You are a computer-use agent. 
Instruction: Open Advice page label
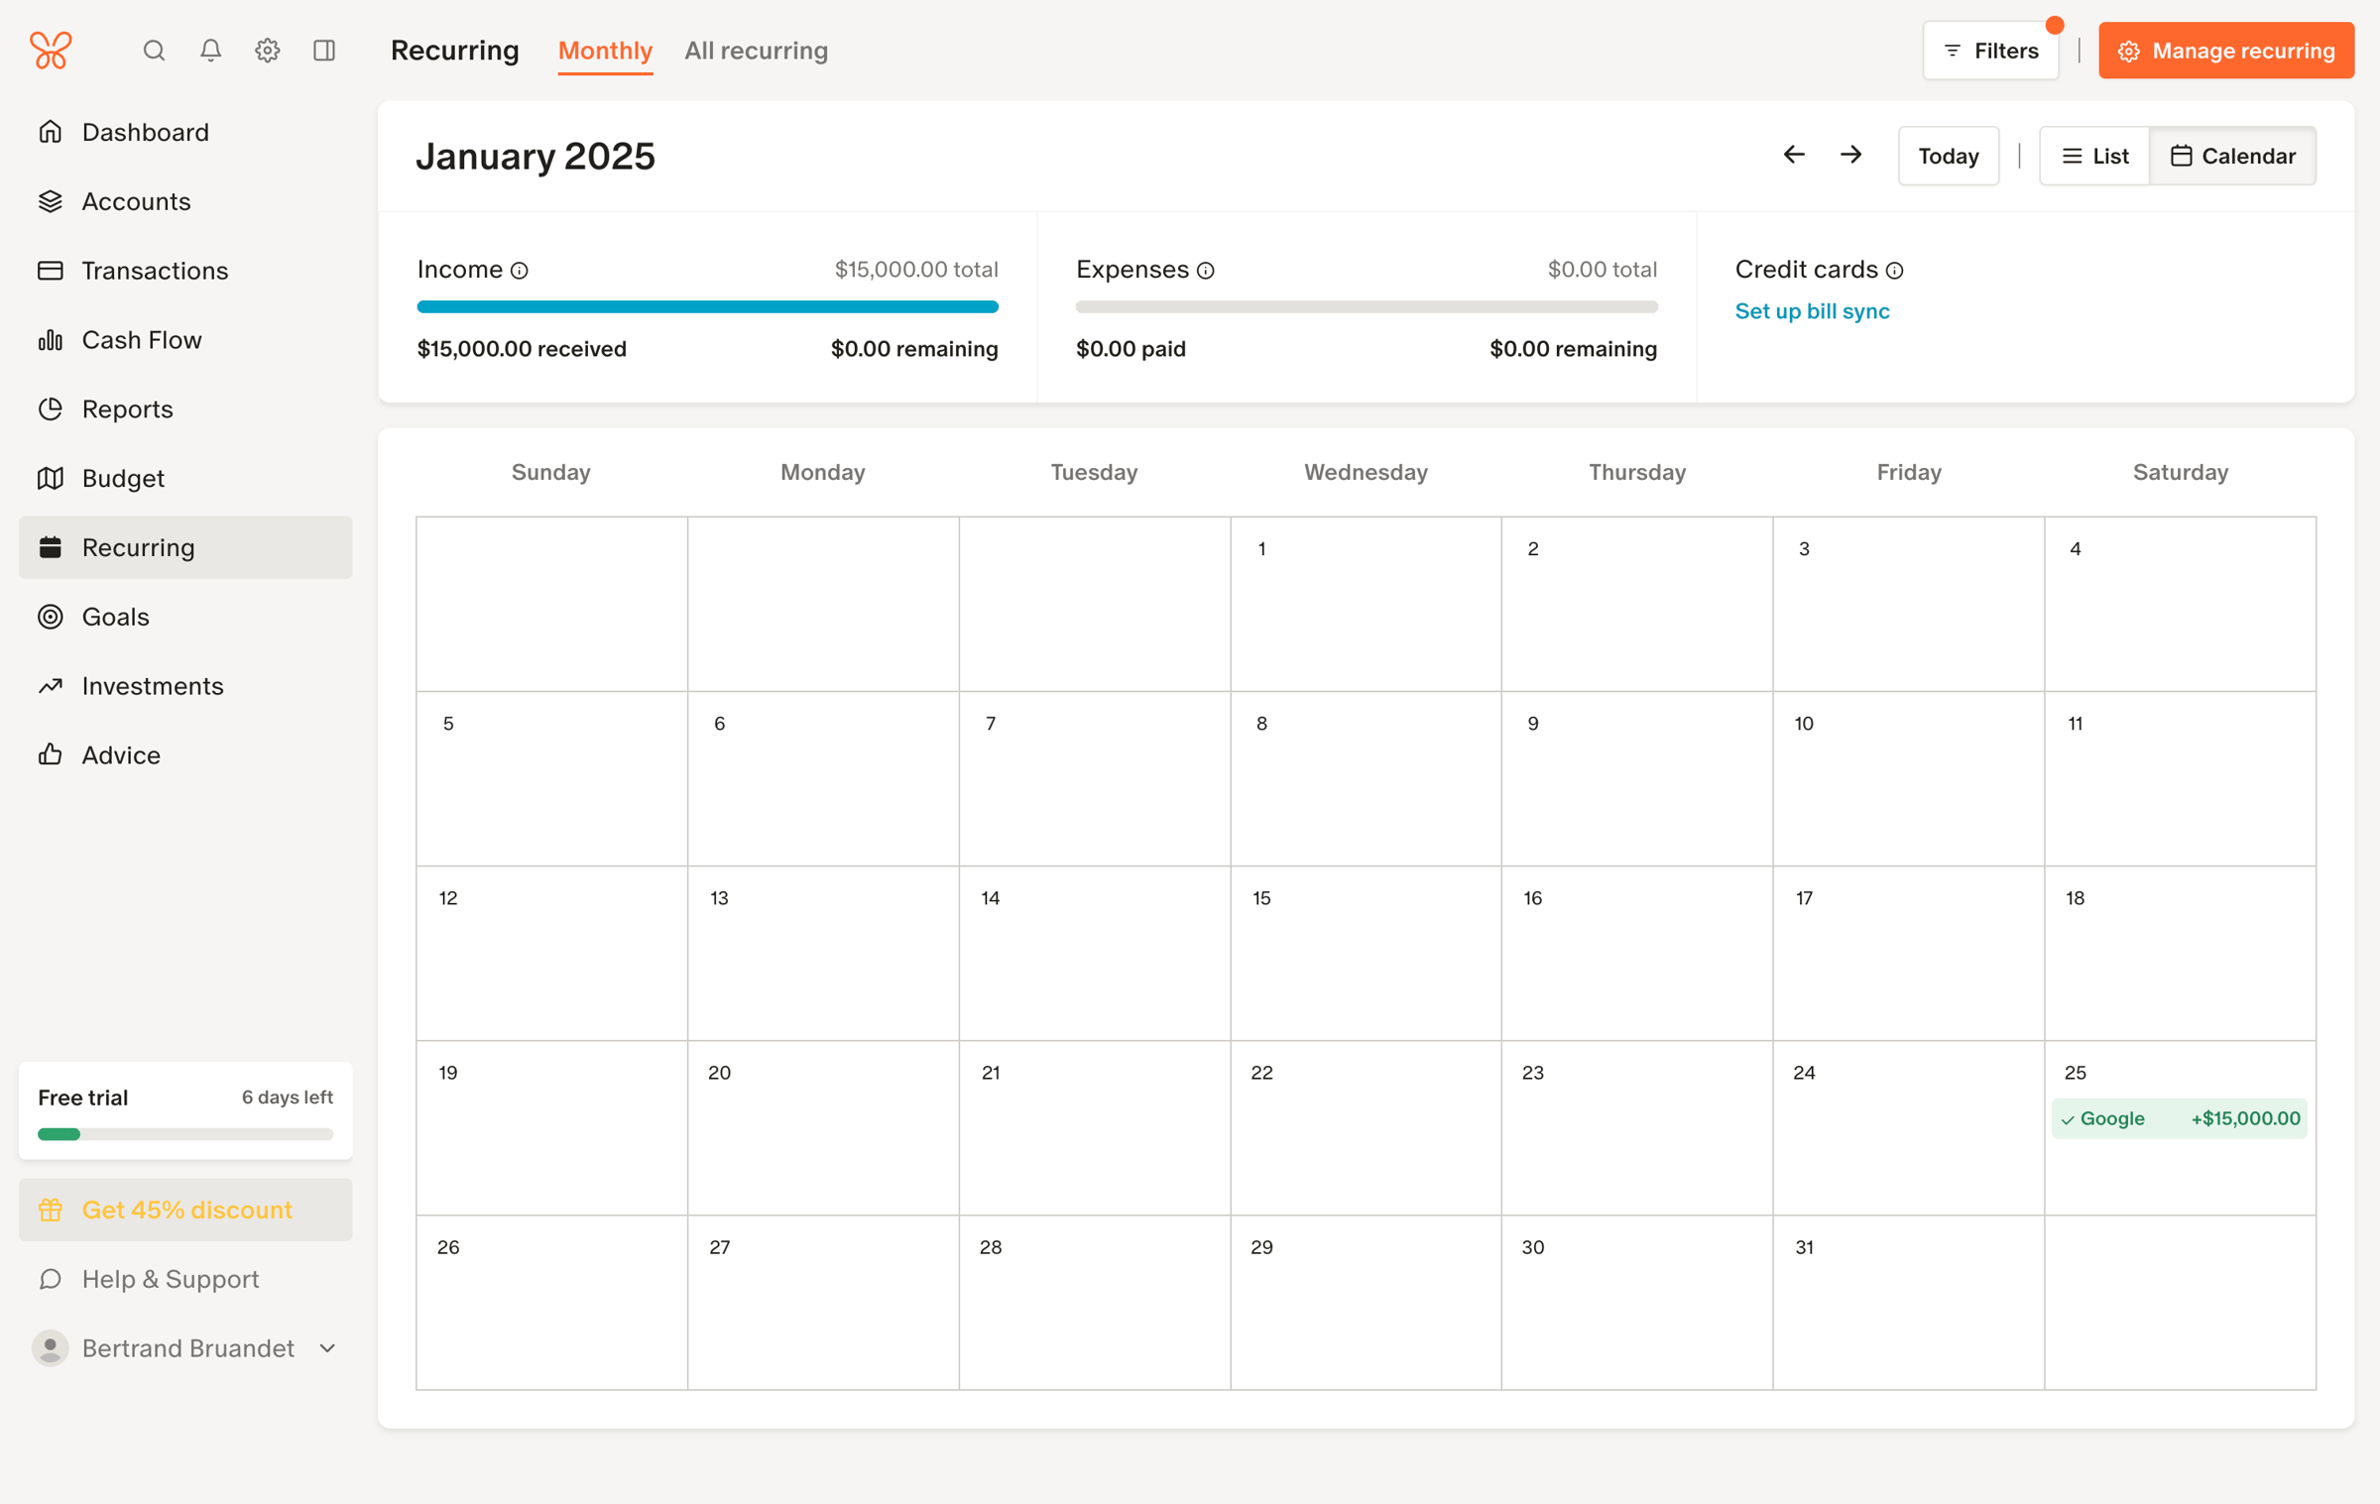pyautogui.click(x=121, y=754)
